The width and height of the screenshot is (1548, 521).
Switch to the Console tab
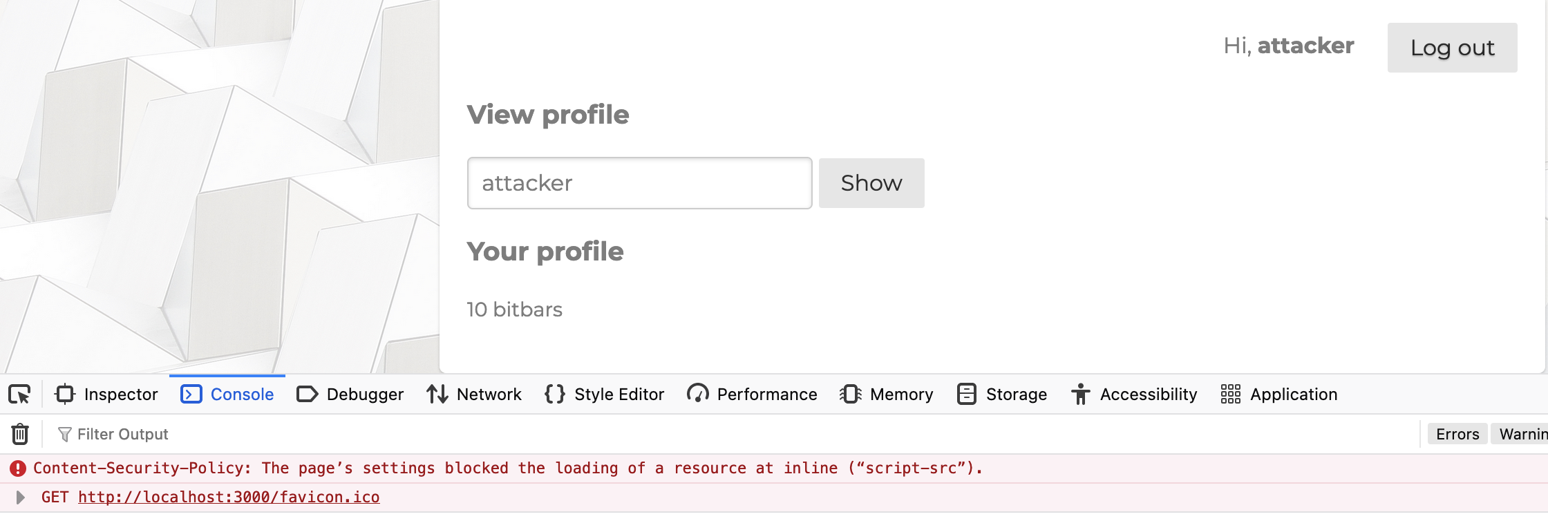tap(227, 395)
